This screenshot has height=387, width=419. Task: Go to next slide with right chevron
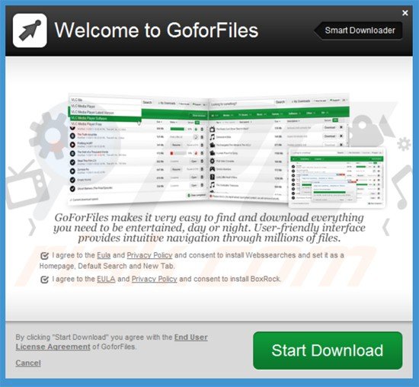(386, 227)
